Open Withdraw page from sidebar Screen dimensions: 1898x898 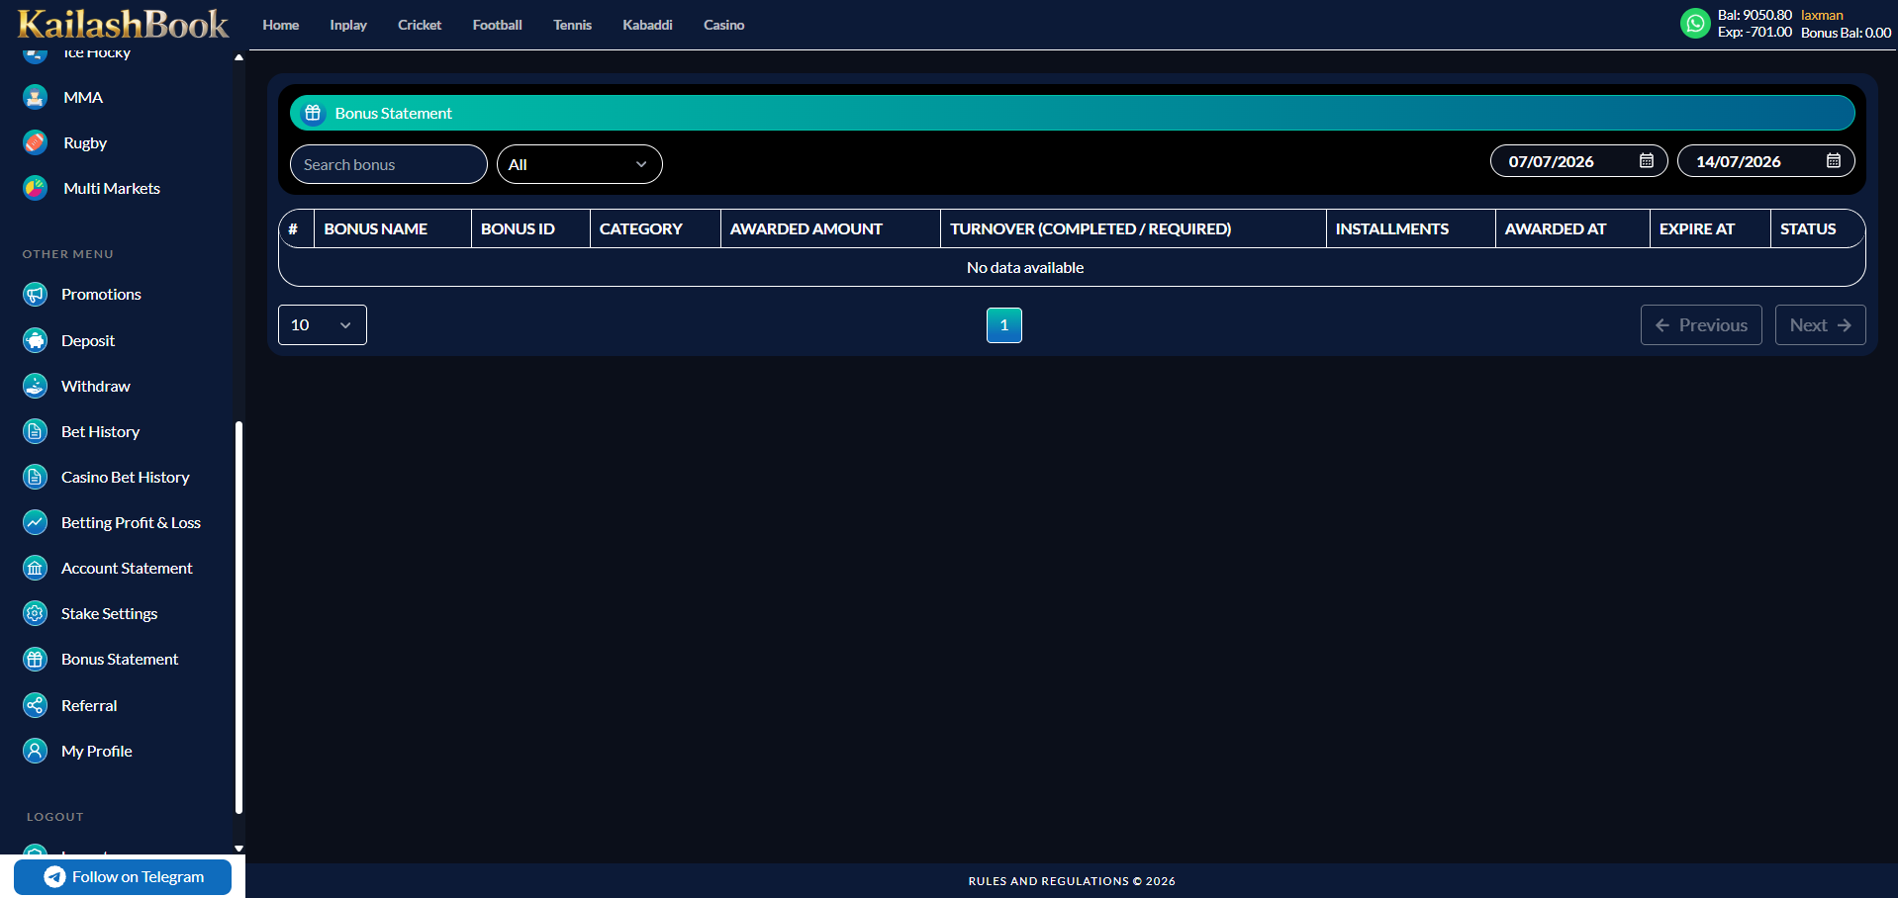coord(95,386)
